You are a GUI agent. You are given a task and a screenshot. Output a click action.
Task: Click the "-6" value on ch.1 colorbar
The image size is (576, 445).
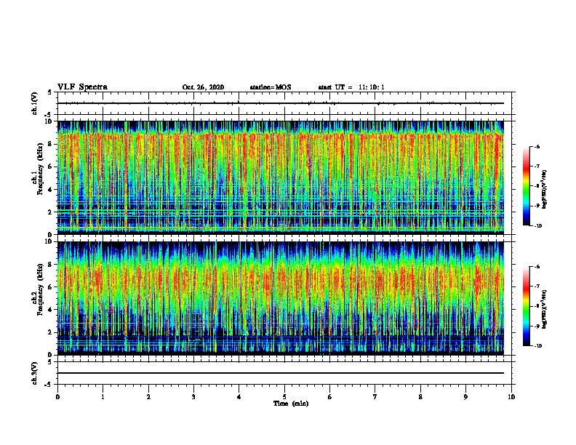point(537,146)
